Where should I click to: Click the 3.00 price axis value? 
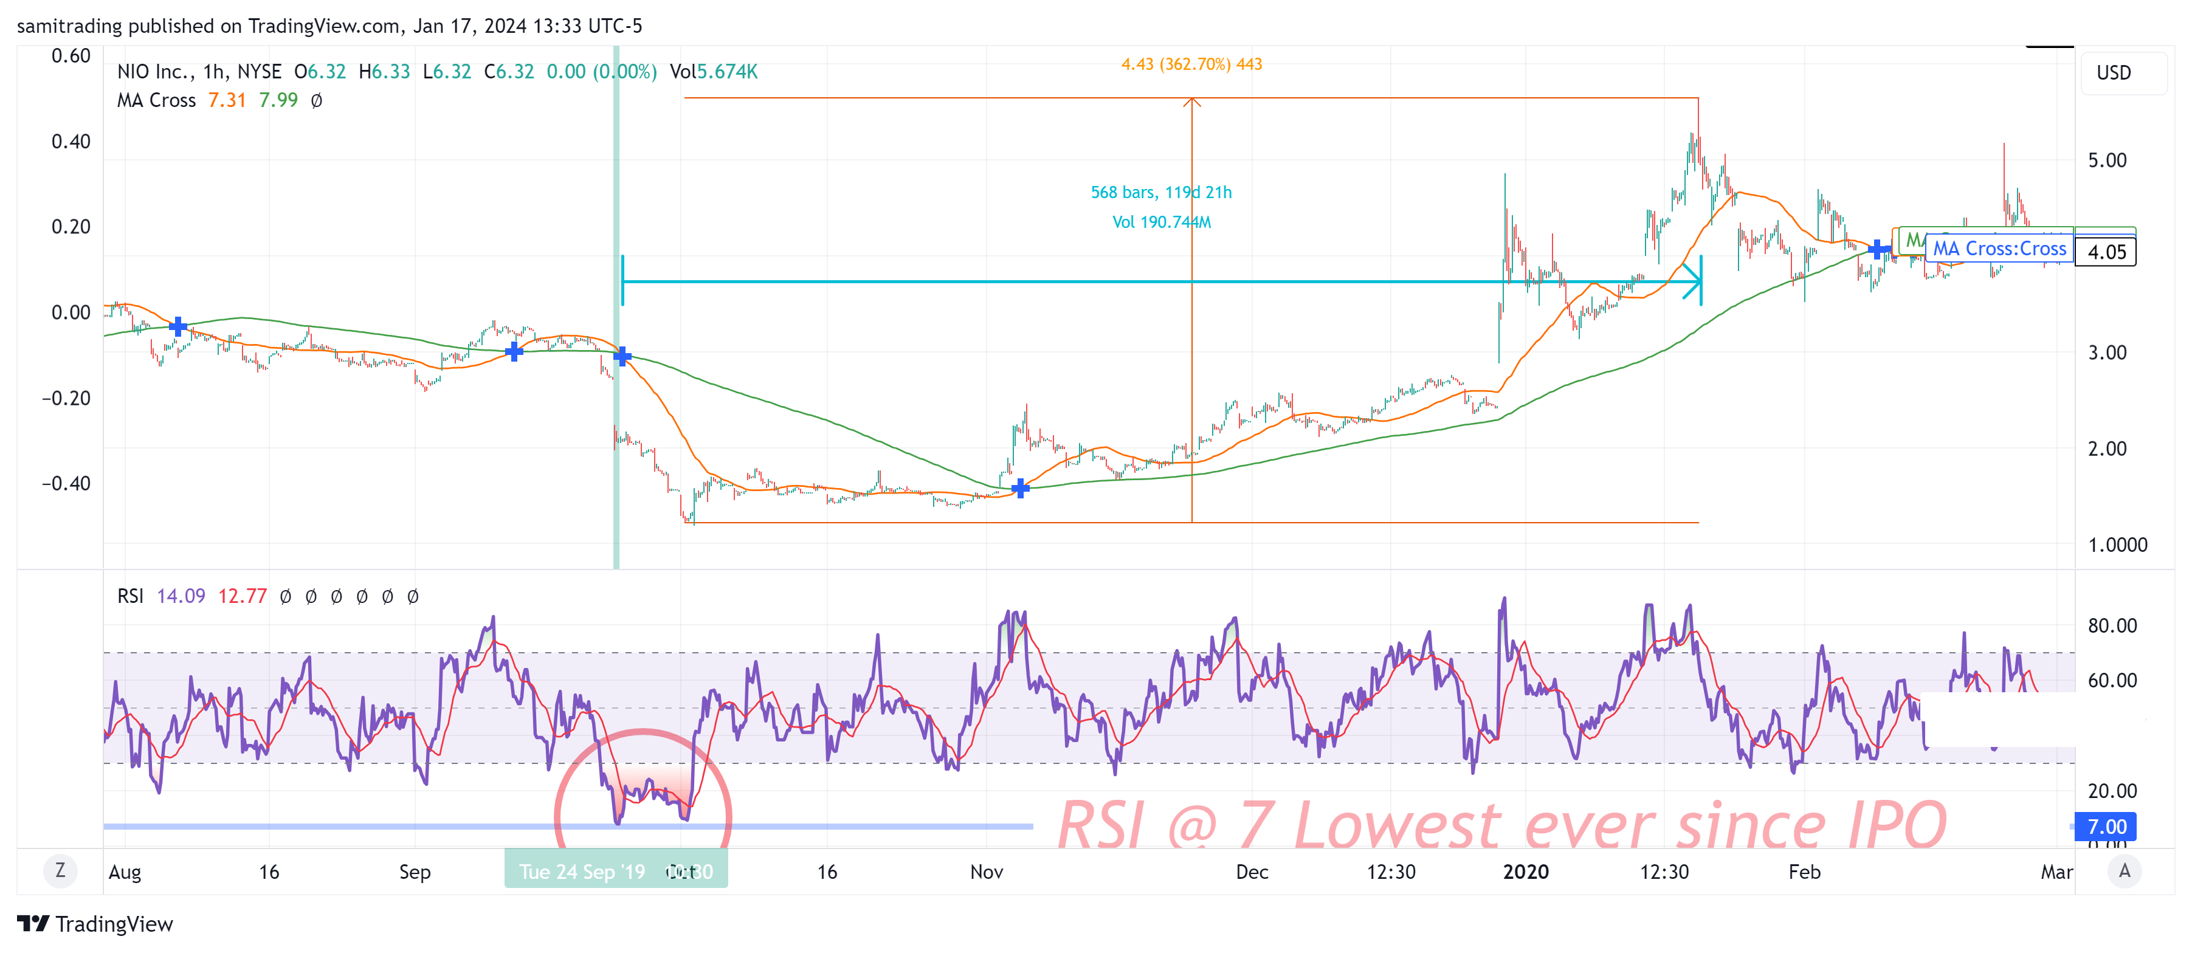(x=2107, y=353)
